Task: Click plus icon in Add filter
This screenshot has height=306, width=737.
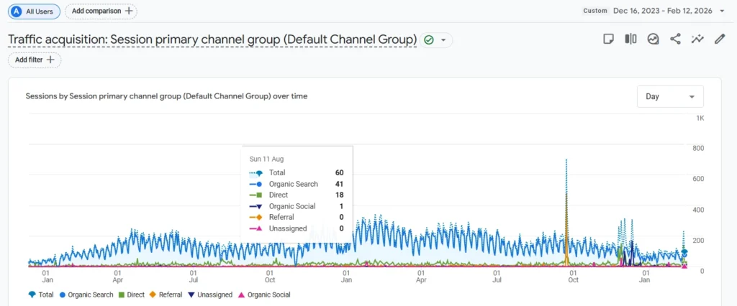Action: (50, 60)
